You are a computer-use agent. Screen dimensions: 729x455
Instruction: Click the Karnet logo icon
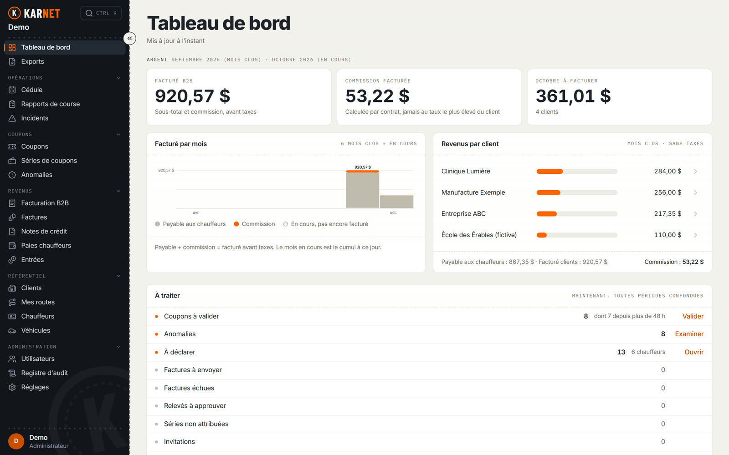[x=15, y=13]
